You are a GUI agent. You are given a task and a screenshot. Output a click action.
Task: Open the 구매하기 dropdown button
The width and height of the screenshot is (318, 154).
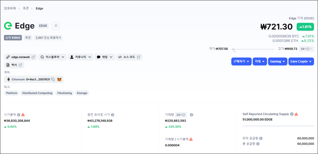point(241,61)
